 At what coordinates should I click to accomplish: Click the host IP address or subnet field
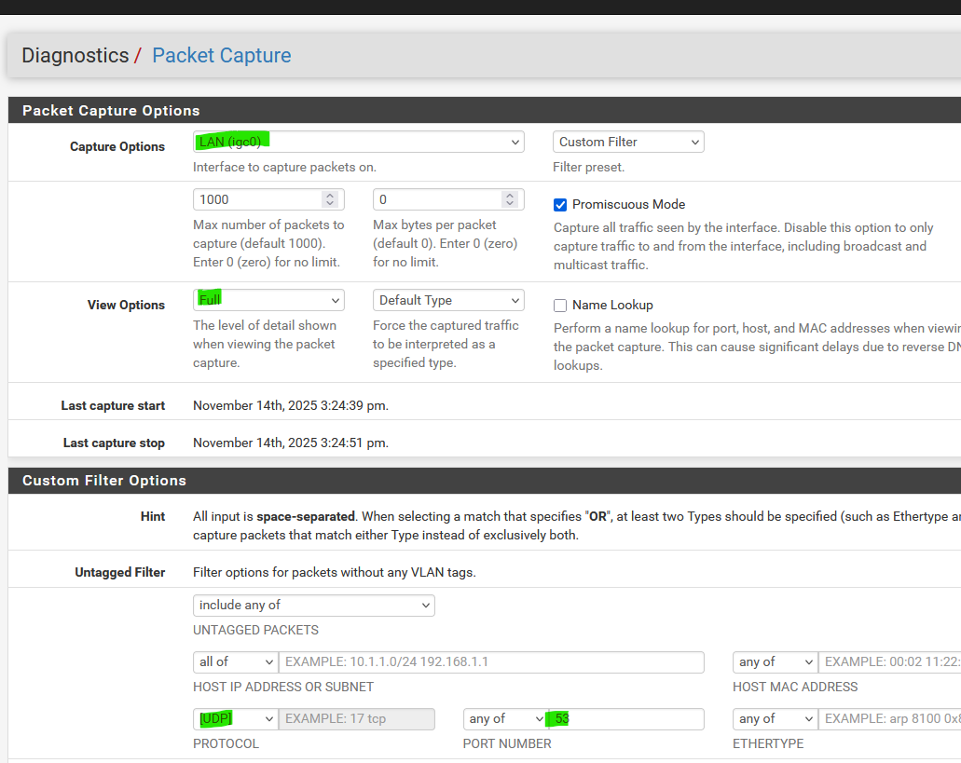click(491, 662)
